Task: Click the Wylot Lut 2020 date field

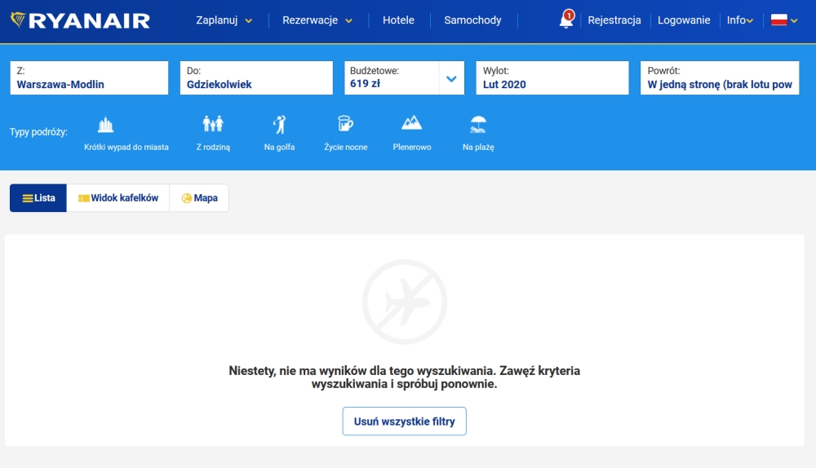Action: [x=552, y=78]
